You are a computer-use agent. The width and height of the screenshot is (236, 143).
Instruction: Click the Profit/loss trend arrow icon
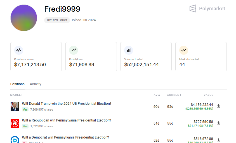point(74,50)
